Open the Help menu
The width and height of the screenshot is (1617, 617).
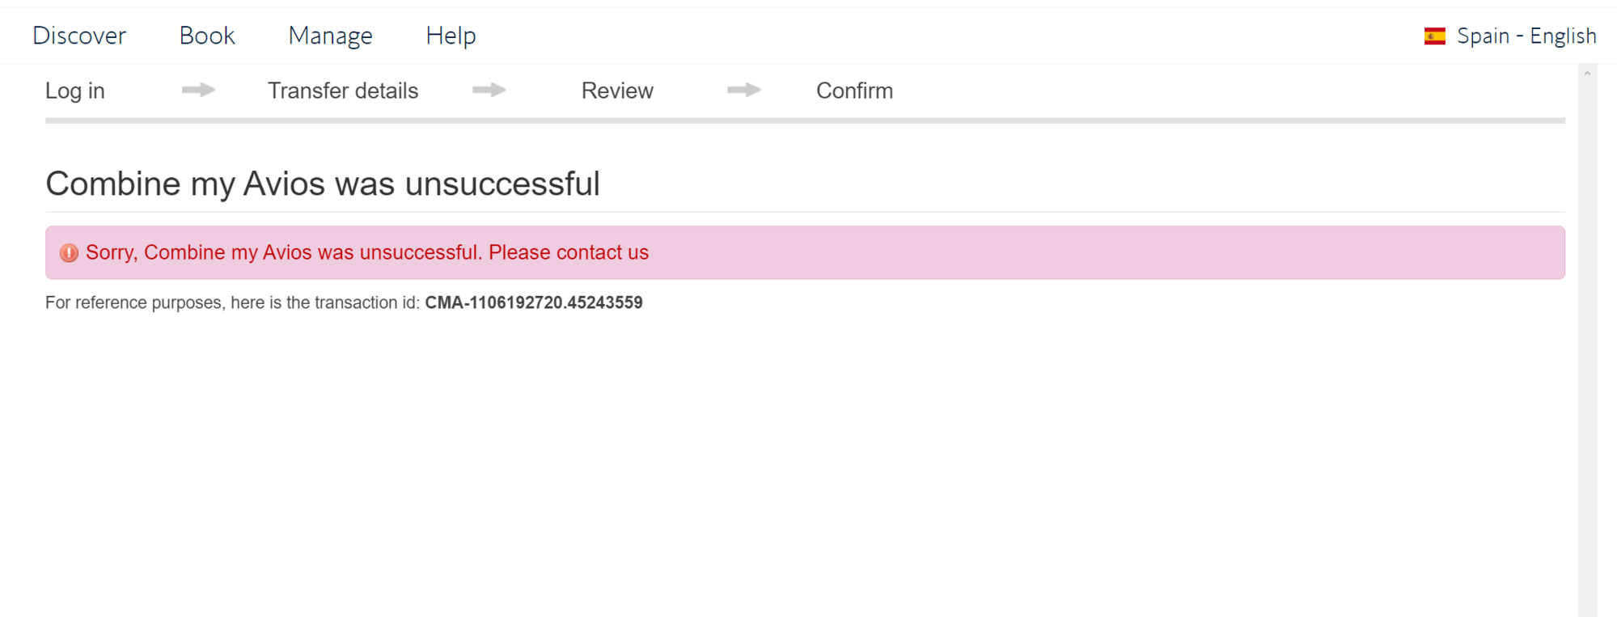[x=451, y=36]
